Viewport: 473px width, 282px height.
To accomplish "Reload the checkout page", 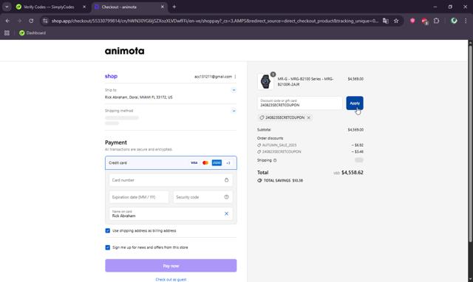I will [x=31, y=21].
